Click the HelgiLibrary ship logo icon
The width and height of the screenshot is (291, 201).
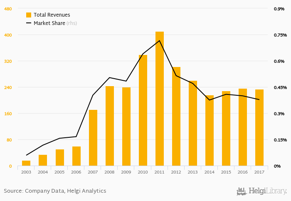242,191
